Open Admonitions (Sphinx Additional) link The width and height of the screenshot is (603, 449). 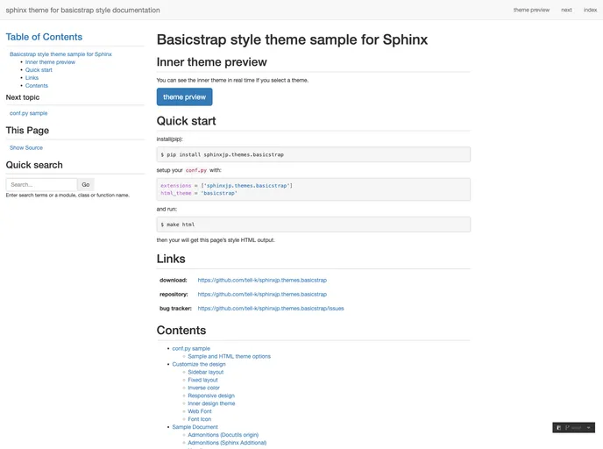coord(227,443)
